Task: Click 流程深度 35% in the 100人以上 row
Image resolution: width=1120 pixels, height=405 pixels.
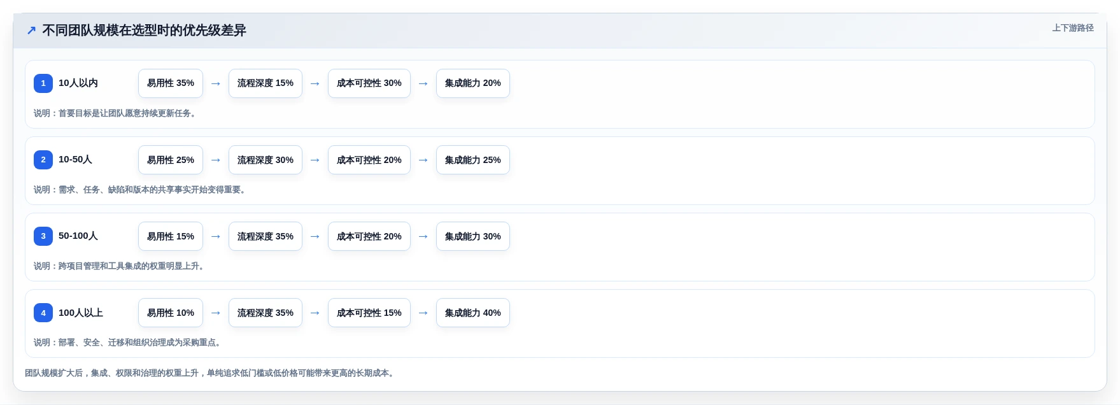Action: point(266,313)
